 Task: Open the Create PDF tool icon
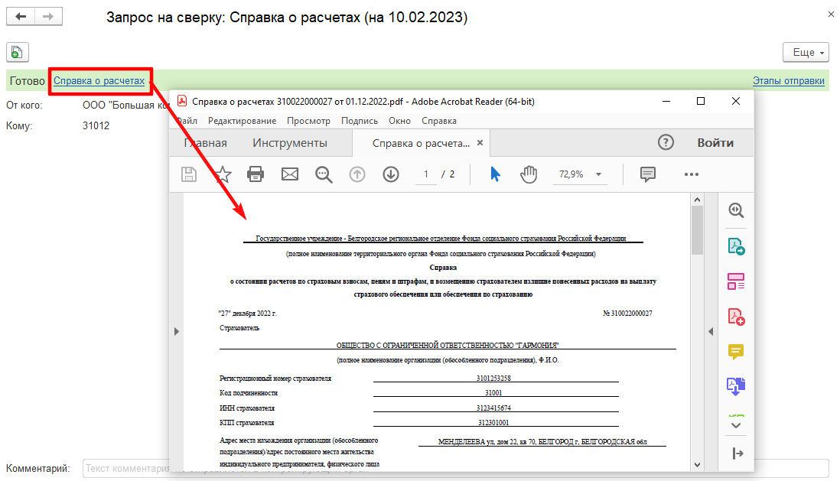tap(736, 317)
